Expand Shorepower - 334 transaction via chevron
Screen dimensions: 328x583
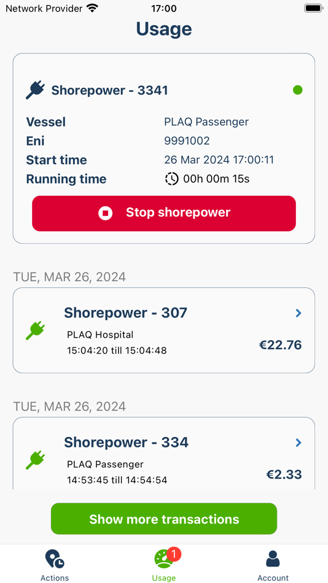click(299, 442)
